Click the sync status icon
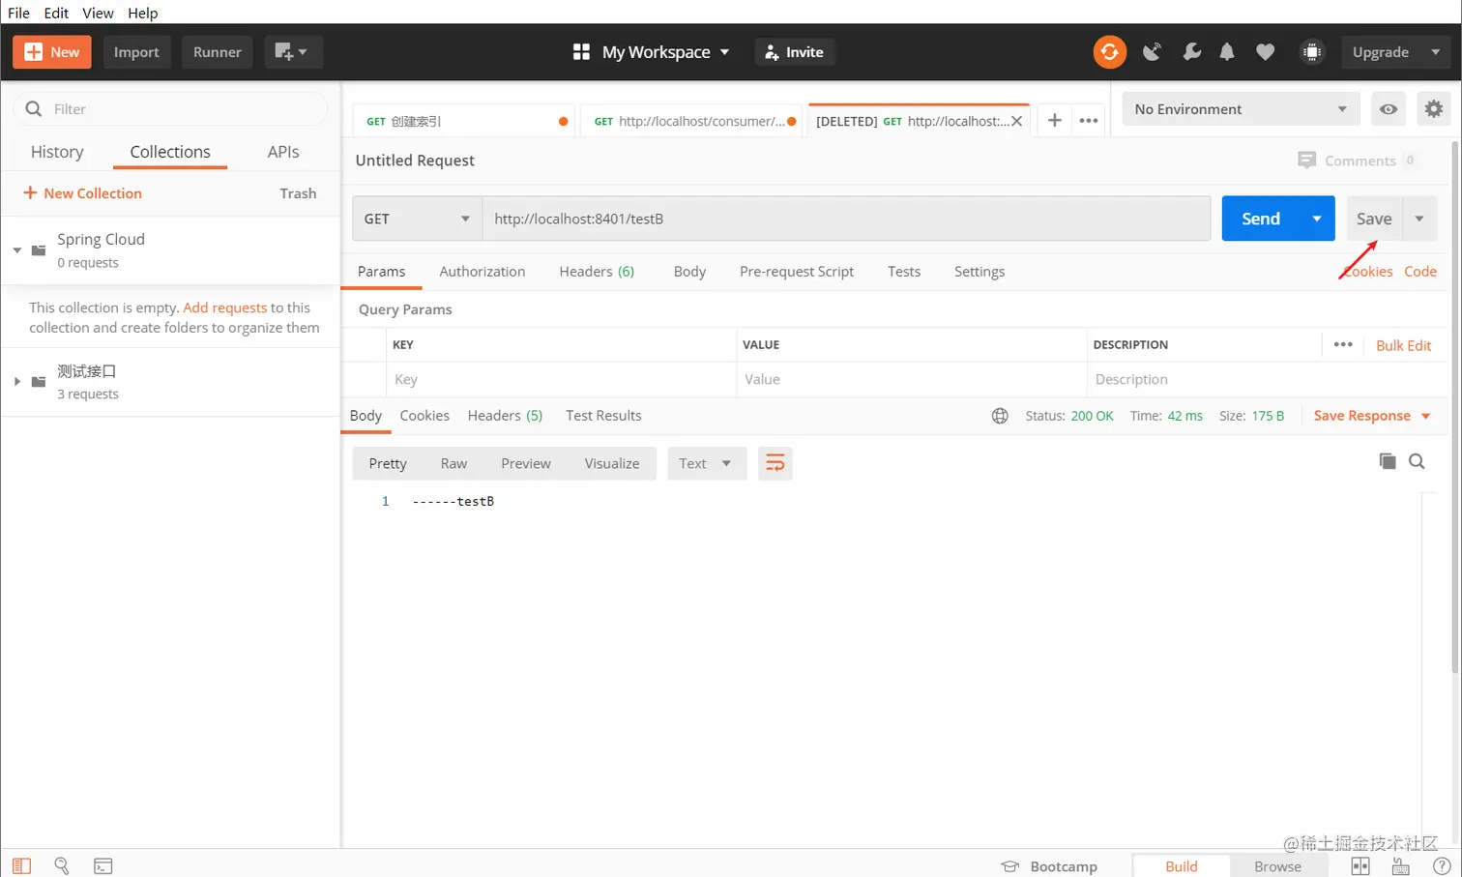The width and height of the screenshot is (1462, 877). [1109, 52]
